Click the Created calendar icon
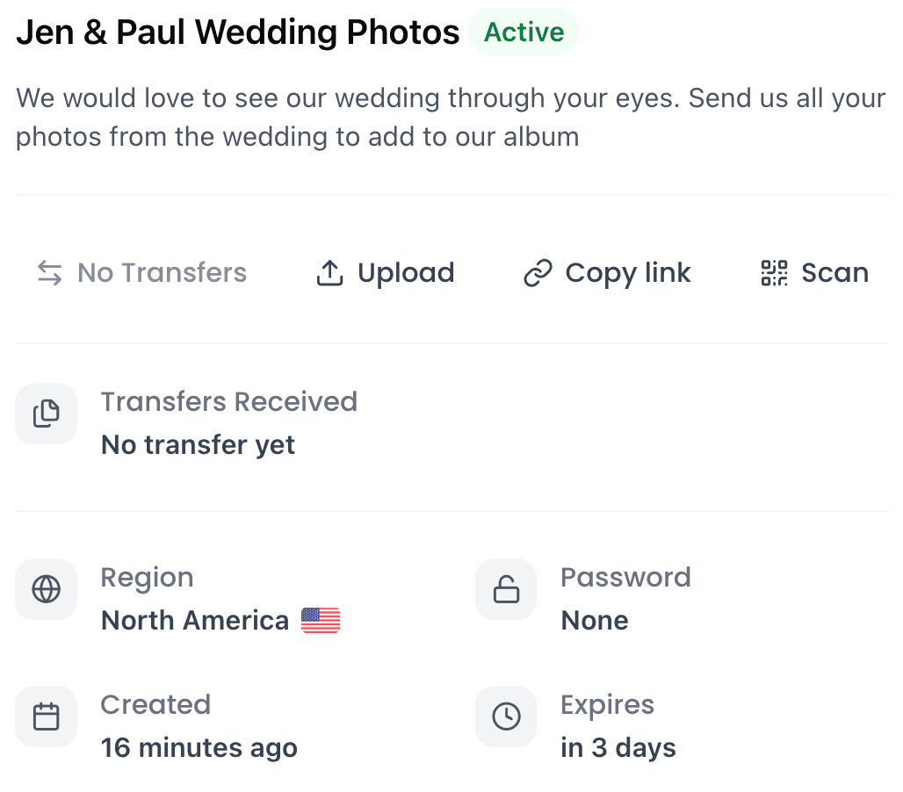The height and width of the screenshot is (792, 903). [46, 716]
